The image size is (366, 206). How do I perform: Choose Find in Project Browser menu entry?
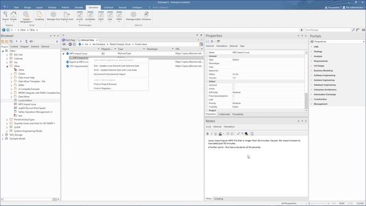click(105, 84)
